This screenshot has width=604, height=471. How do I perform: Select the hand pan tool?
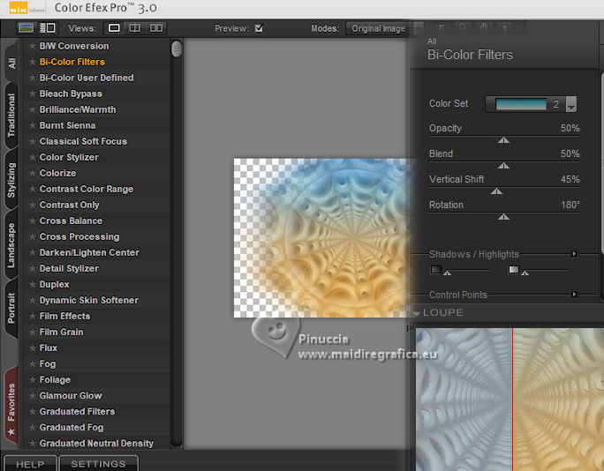point(483,27)
